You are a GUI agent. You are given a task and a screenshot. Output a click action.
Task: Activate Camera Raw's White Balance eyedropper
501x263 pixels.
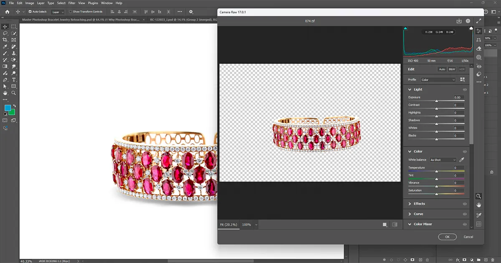461,160
